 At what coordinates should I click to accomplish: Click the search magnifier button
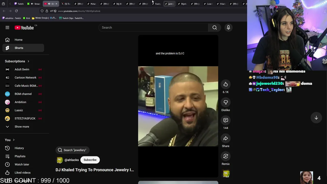[x=215, y=28]
